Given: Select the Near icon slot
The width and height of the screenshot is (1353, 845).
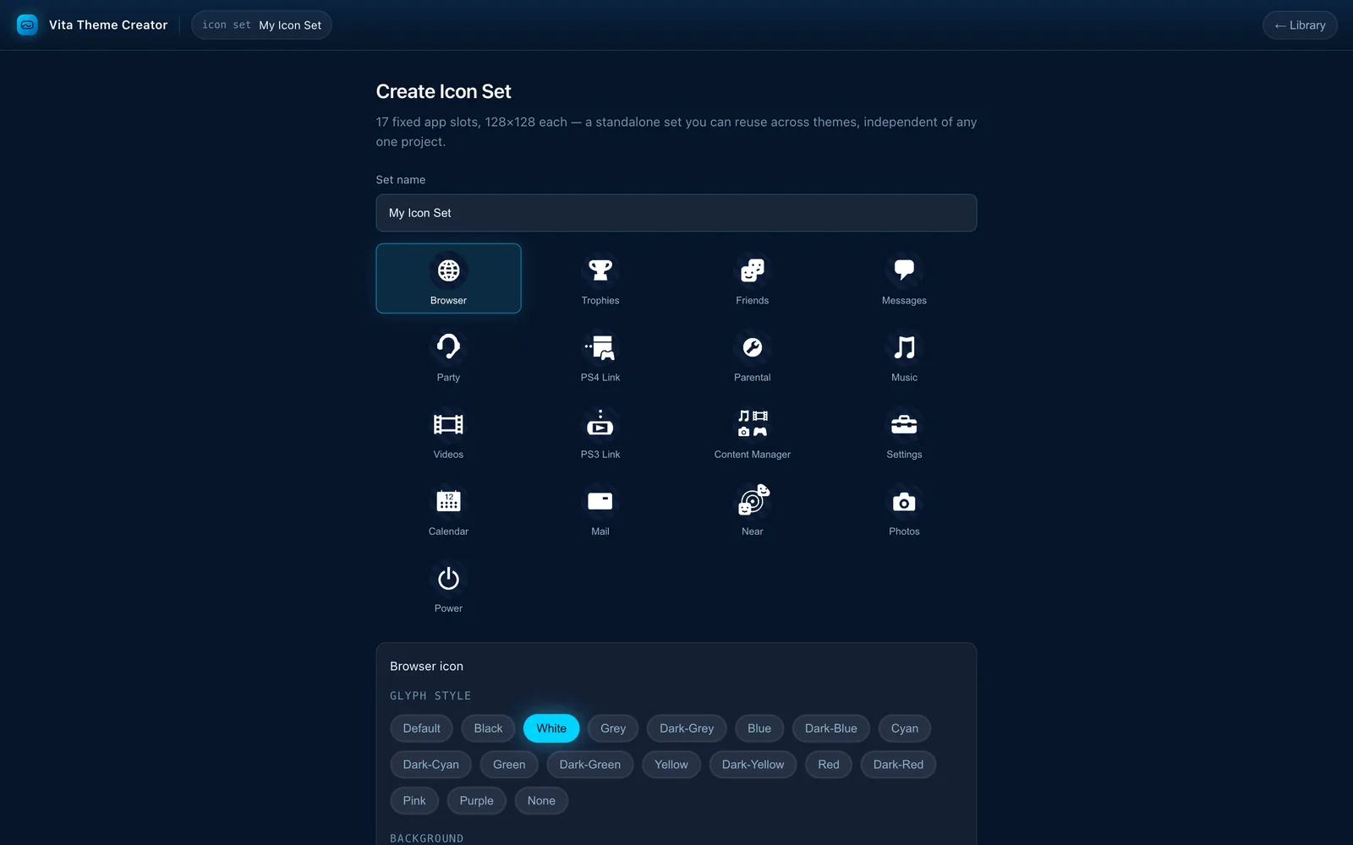Looking at the screenshot, I should click(x=752, y=509).
